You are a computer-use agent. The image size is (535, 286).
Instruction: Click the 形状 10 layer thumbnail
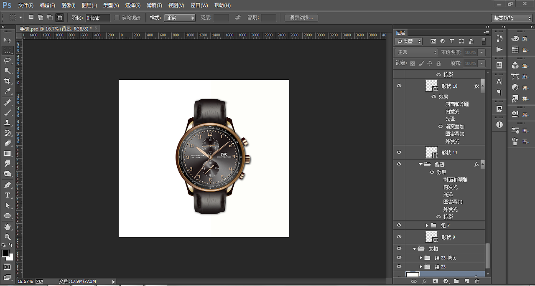[431, 86]
